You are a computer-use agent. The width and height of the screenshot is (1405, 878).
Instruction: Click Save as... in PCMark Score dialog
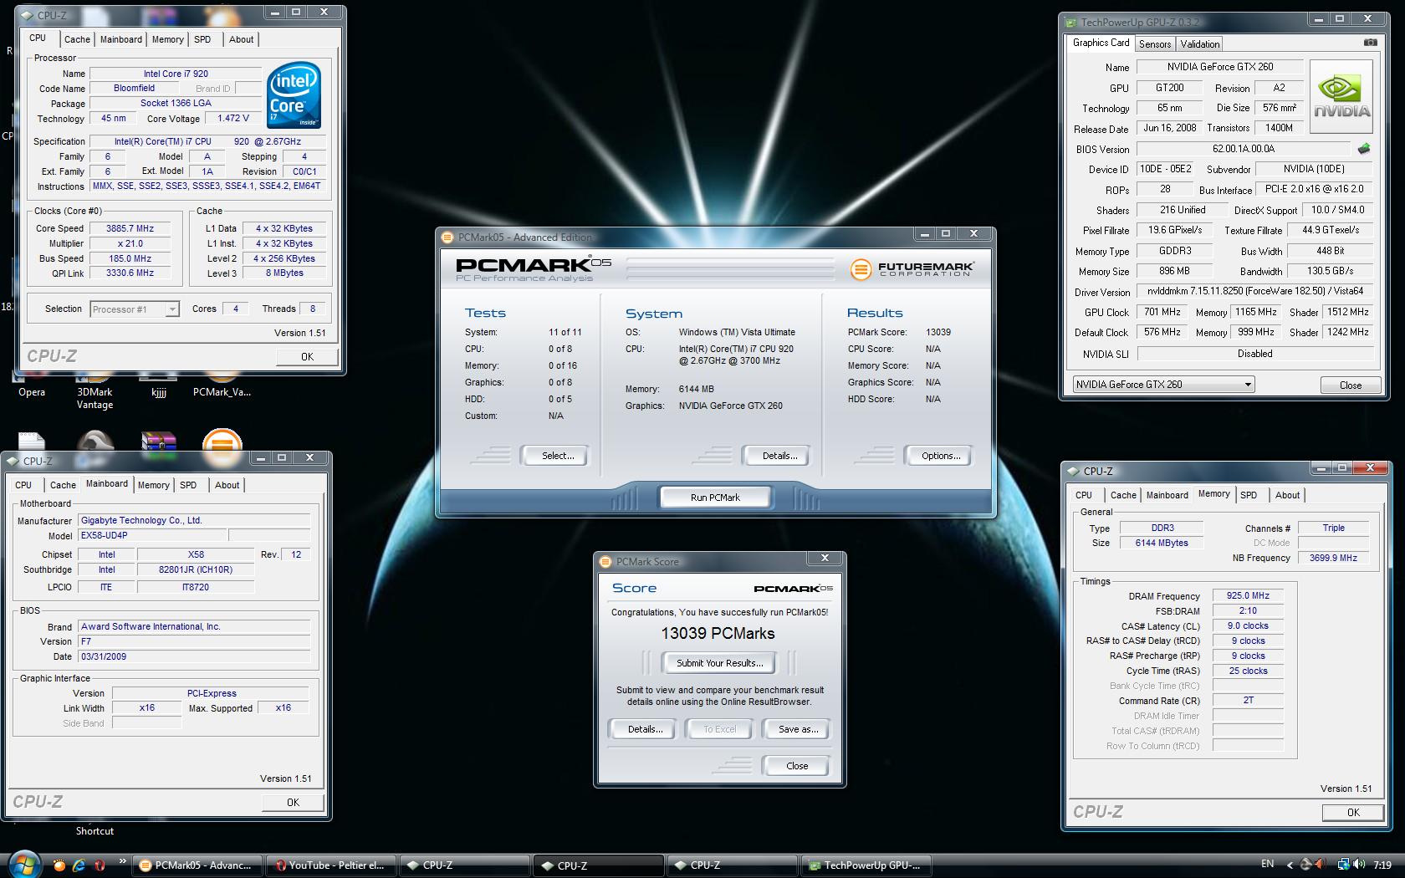pos(798,729)
